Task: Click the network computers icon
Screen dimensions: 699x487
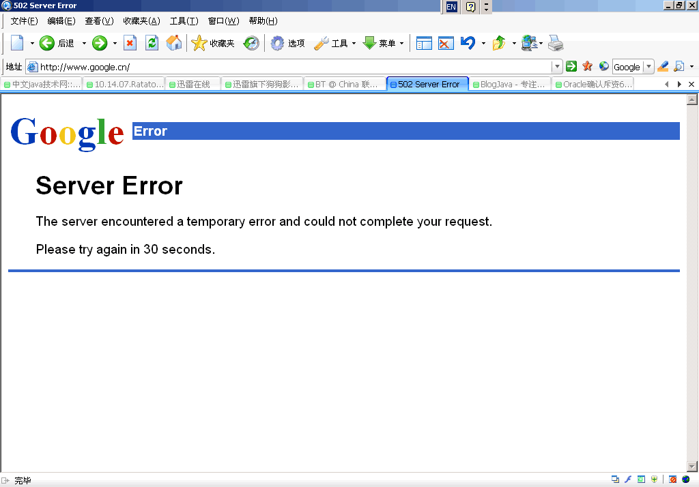Action: (x=529, y=43)
